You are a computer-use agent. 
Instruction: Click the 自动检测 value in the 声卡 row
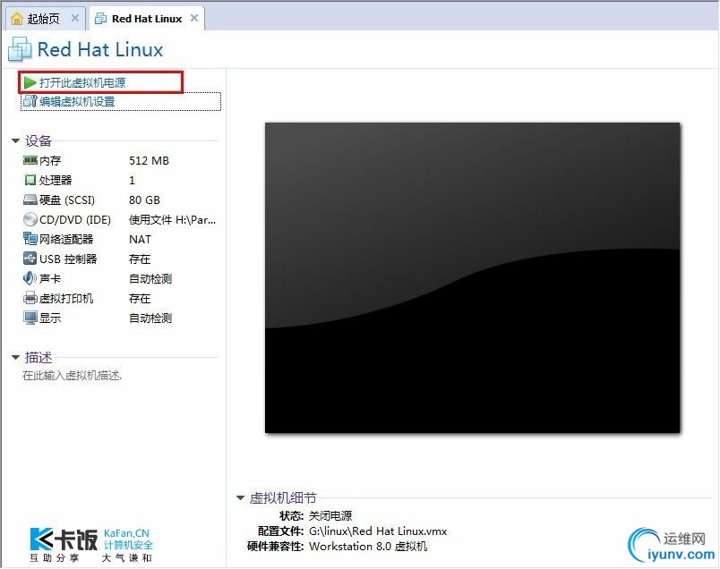(150, 278)
